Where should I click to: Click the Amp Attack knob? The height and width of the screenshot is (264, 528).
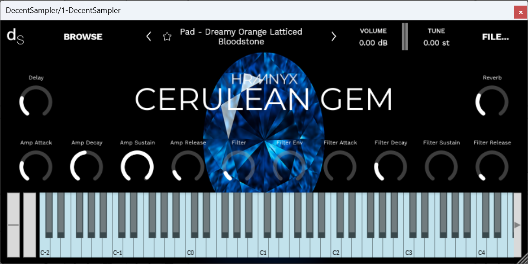point(36,167)
